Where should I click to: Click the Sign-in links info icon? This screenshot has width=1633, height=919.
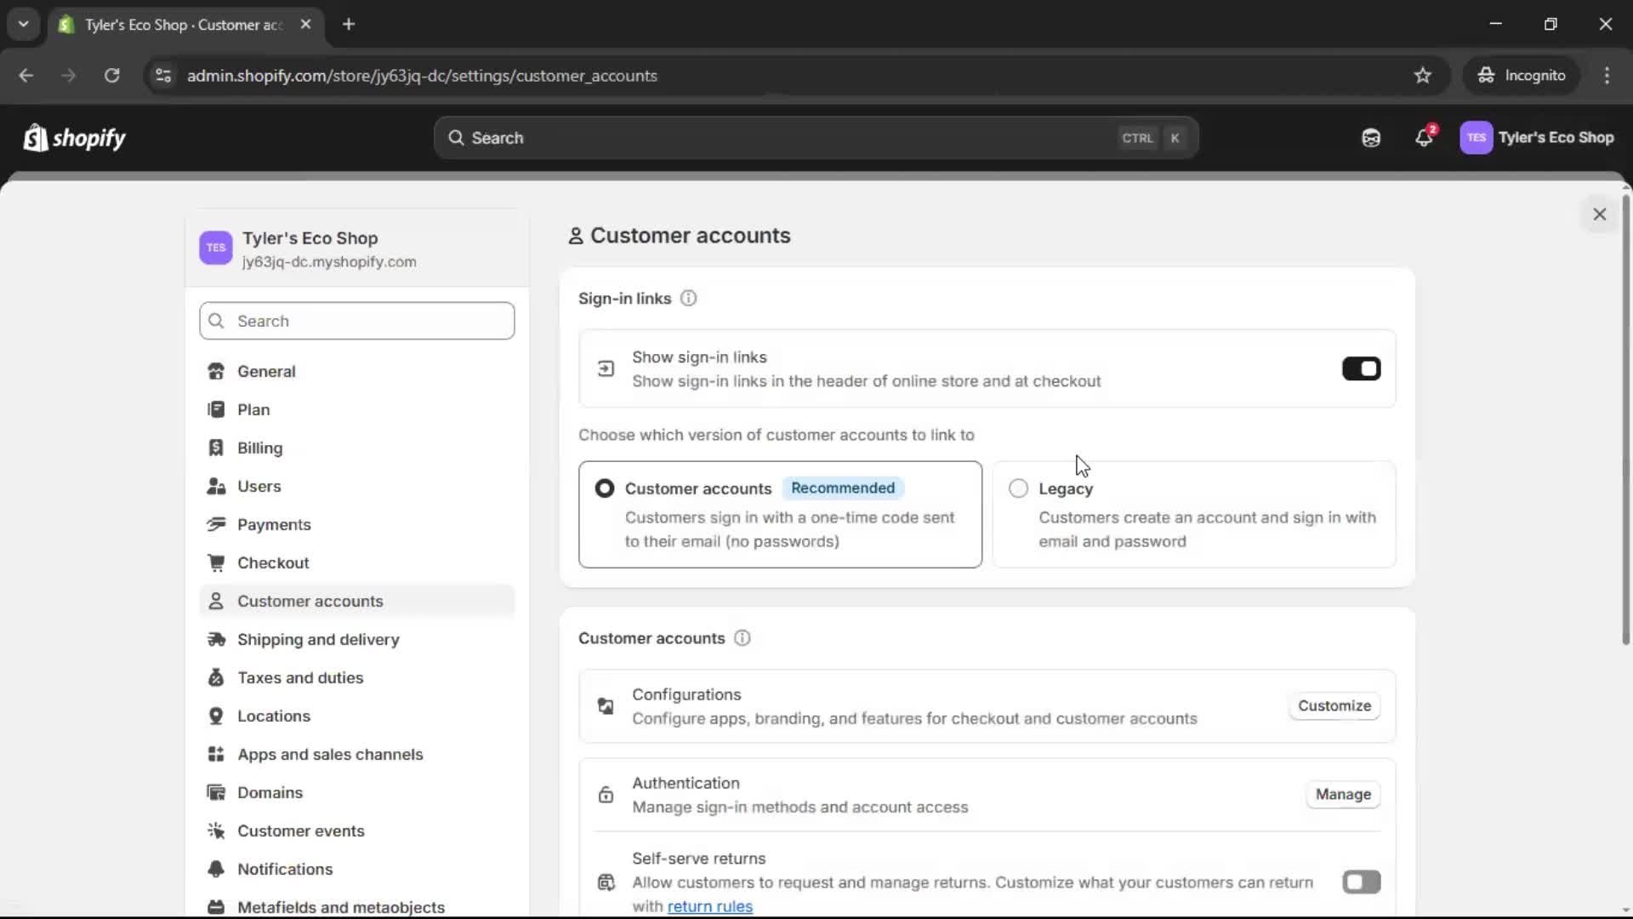click(x=688, y=299)
